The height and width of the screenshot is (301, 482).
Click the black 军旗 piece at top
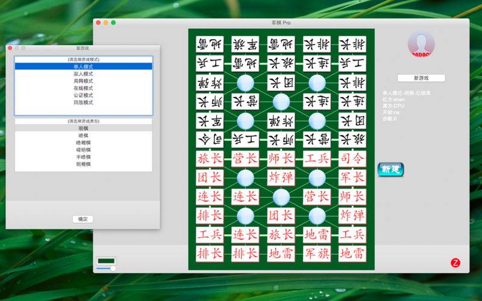245,44
